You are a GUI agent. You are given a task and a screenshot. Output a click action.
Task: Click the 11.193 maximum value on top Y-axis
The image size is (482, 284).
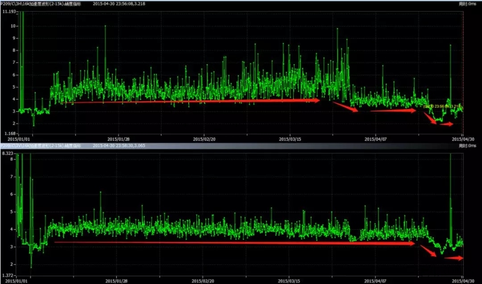[9, 11]
